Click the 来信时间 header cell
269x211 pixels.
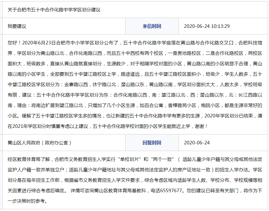[152, 26]
